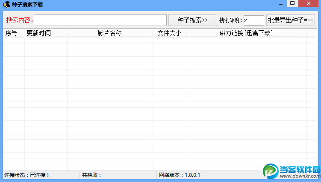The width and height of the screenshot is (321, 182).
Task: Focus the 搜索内容 search text field
Action: coord(100,20)
